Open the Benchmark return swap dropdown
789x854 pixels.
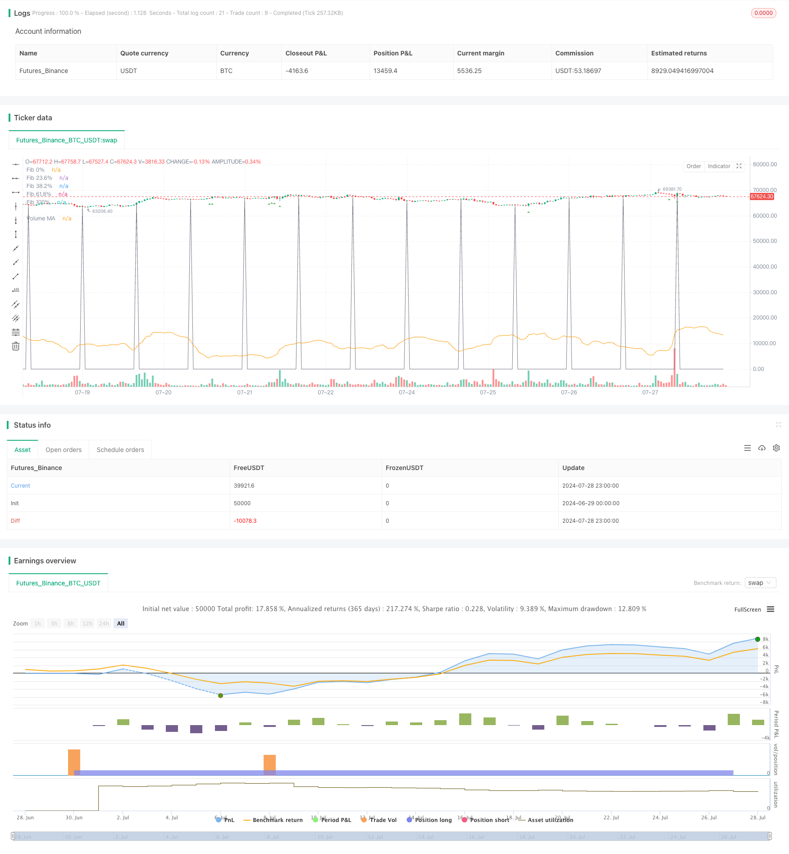click(x=760, y=583)
